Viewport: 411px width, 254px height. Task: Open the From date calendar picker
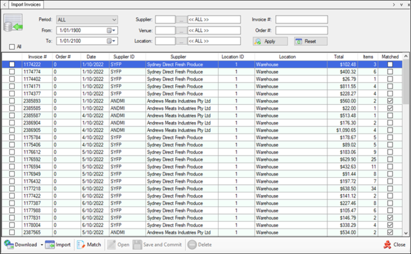pyautogui.click(x=111, y=31)
